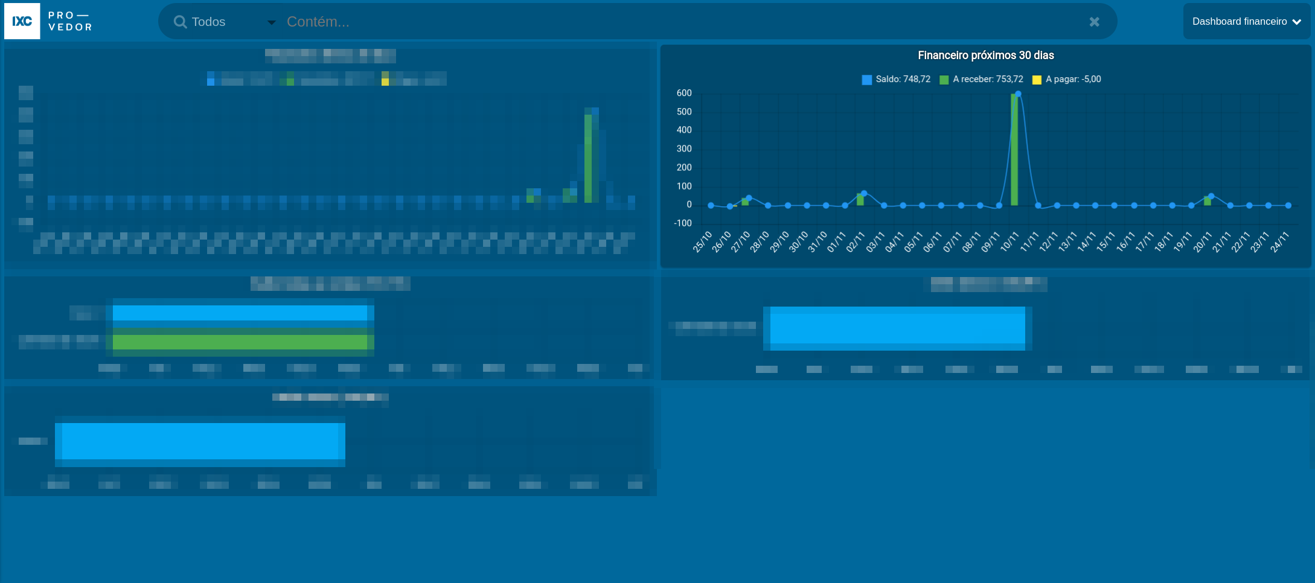Click the search magnifier icon
Image resolution: width=1315 pixels, height=583 pixels.
tap(180, 22)
